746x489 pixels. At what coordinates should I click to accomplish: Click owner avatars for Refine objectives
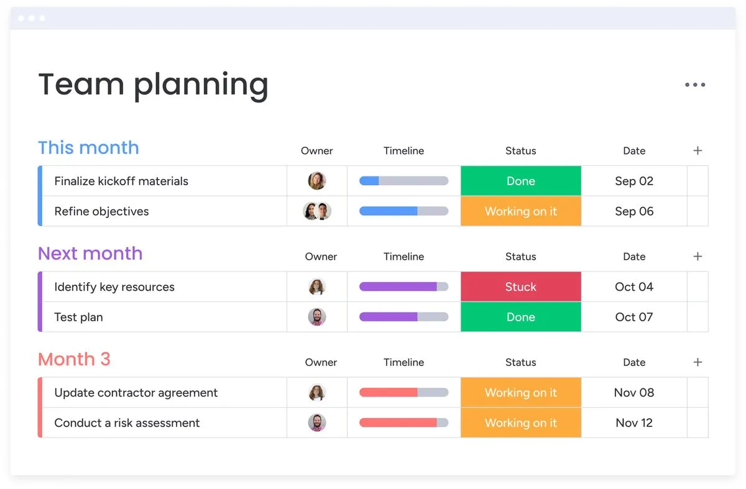317,211
